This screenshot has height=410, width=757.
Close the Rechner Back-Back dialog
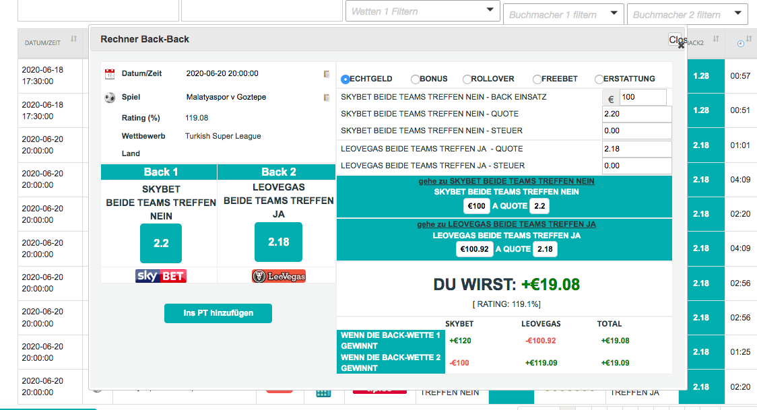(x=678, y=40)
